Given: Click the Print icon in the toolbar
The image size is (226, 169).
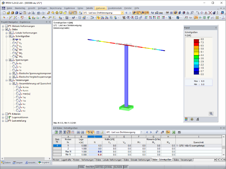Looking at the screenshot, I should tap(29, 13).
